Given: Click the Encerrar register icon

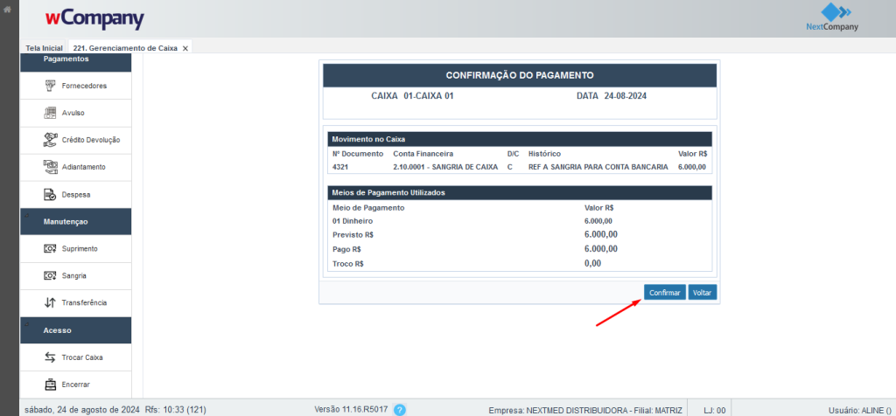Looking at the screenshot, I should pyautogui.click(x=50, y=385).
